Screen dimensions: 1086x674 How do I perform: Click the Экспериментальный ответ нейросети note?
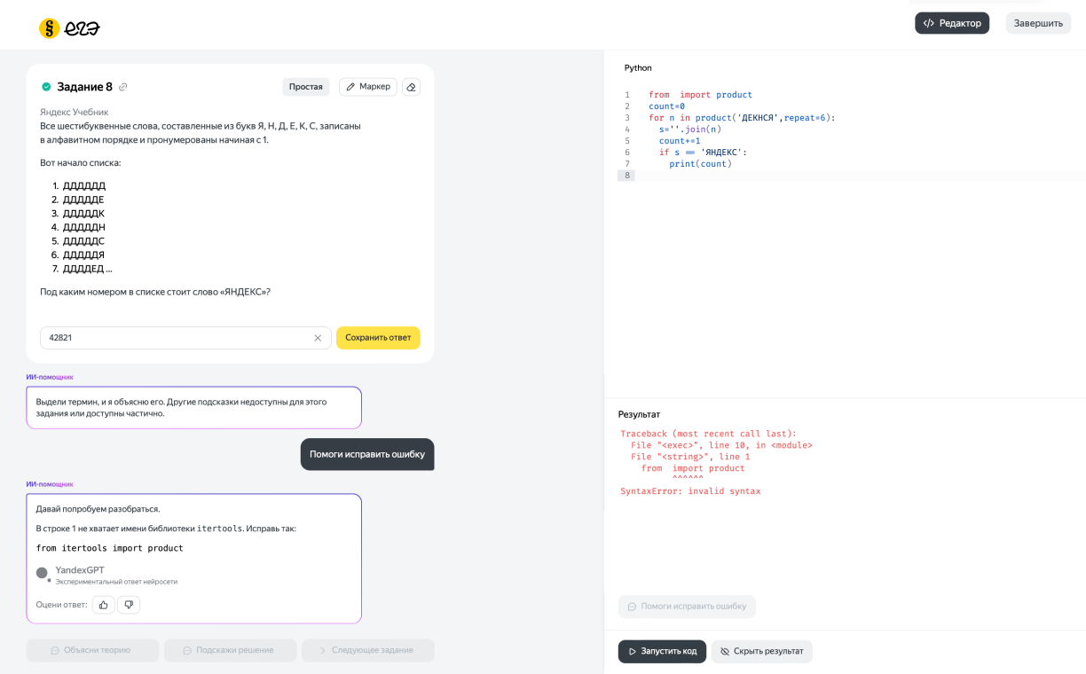click(116, 582)
